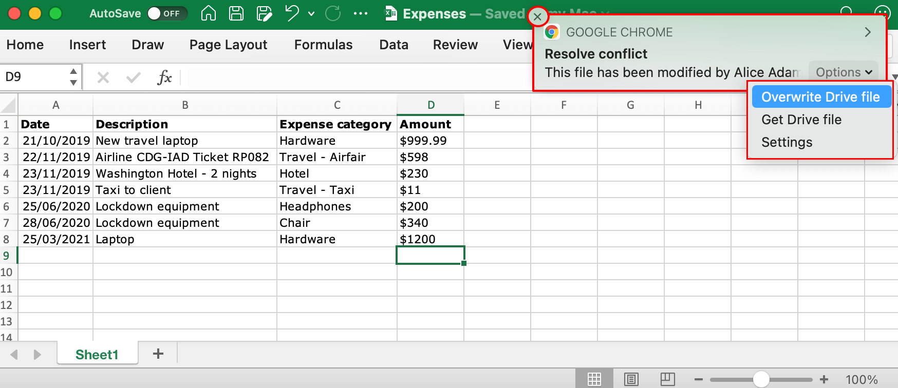Click the Save As pencil-disk icon
Viewport: 898px width, 388px height.
264,13
